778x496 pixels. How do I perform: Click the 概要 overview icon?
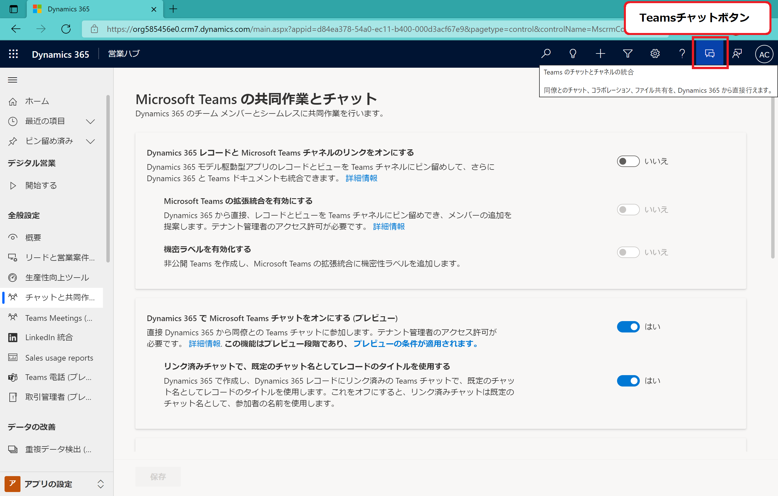(13, 237)
